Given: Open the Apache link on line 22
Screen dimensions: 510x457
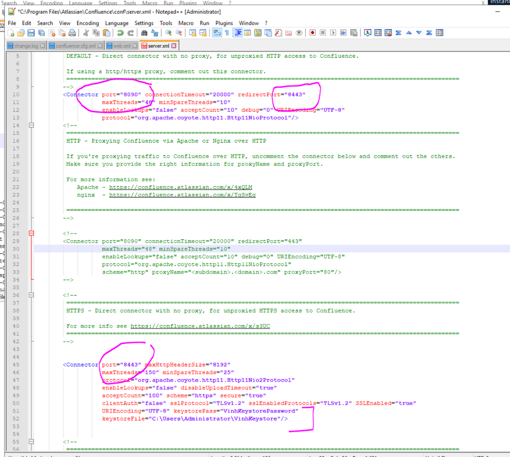Looking at the screenshot, I should [181, 187].
